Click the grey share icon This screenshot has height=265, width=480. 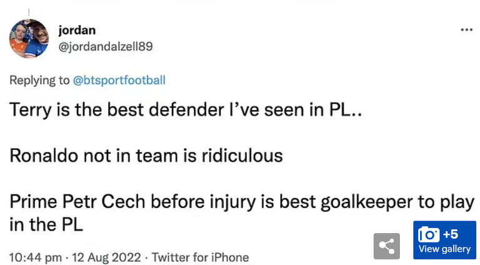click(x=386, y=246)
